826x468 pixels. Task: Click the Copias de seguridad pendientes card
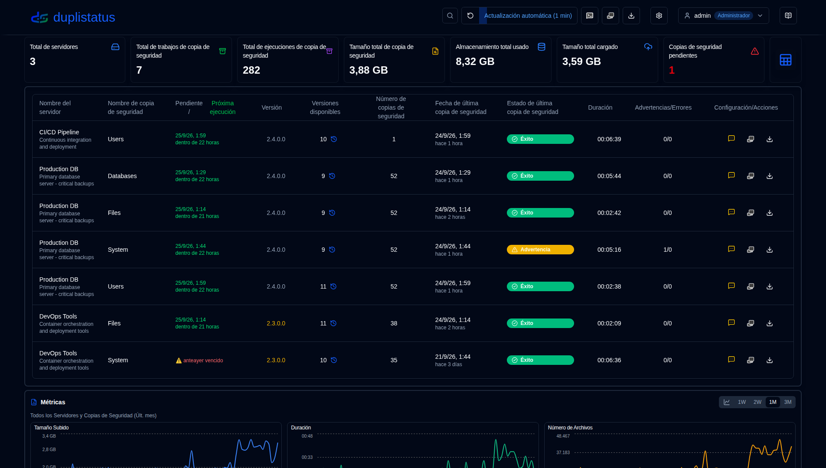(x=714, y=60)
